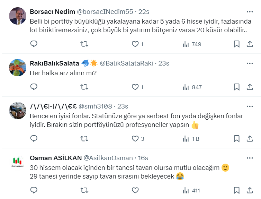Open the 23s timestamp on smh3108's tweet
Viewport: 261px width, 199px height.
click(123, 106)
